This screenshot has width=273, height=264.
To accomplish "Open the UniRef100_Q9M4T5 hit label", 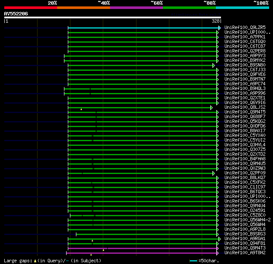I will pos(245,112).
